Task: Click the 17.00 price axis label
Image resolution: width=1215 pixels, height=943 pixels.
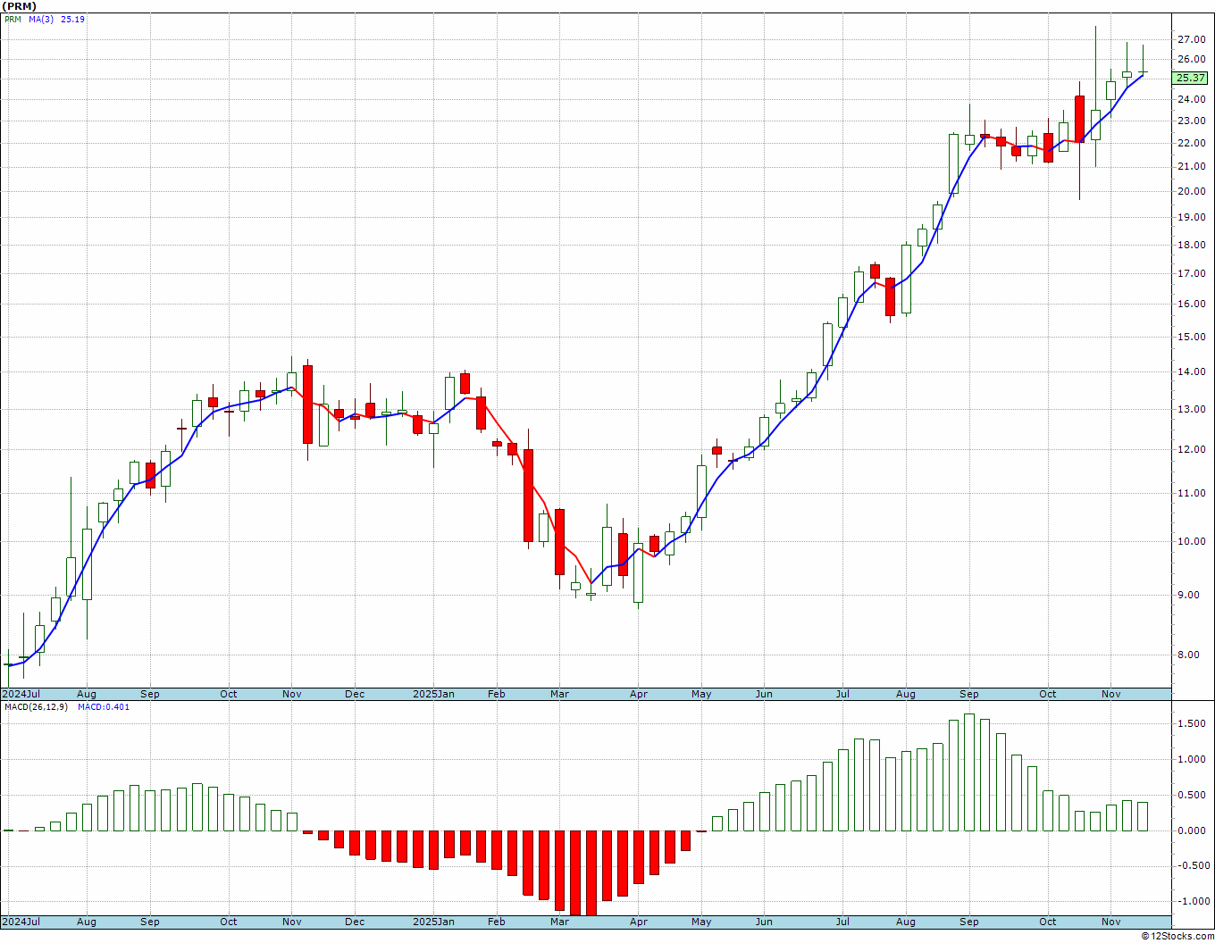Action: point(1192,274)
